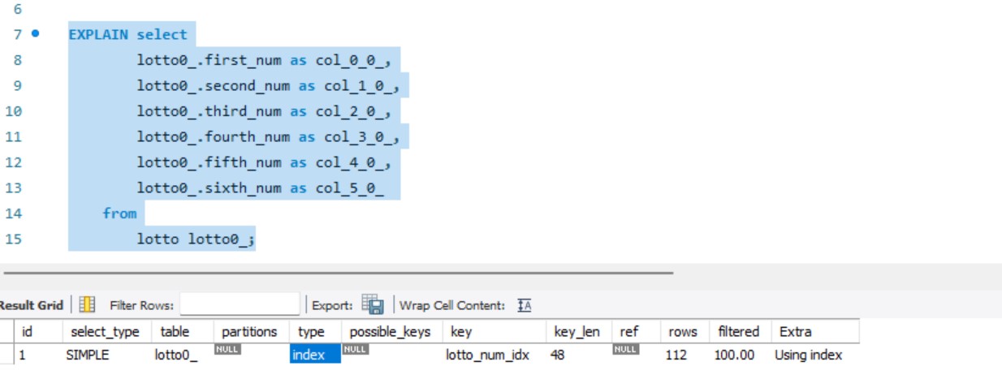Viewport: 1002px width, 375px height.
Task: Click the Result Grid icon
Action: [87, 305]
